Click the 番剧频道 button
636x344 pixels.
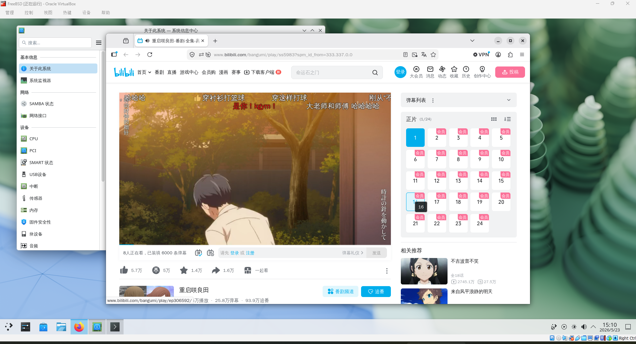coord(341,291)
